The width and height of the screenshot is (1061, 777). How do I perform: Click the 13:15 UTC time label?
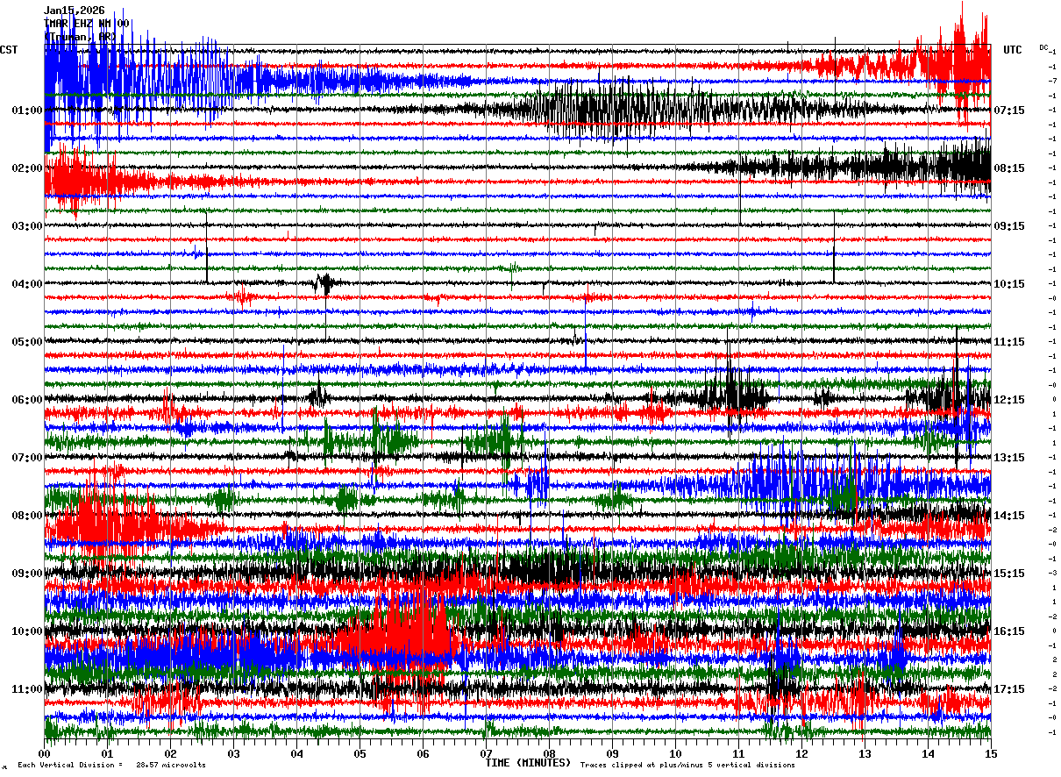pyautogui.click(x=1009, y=458)
